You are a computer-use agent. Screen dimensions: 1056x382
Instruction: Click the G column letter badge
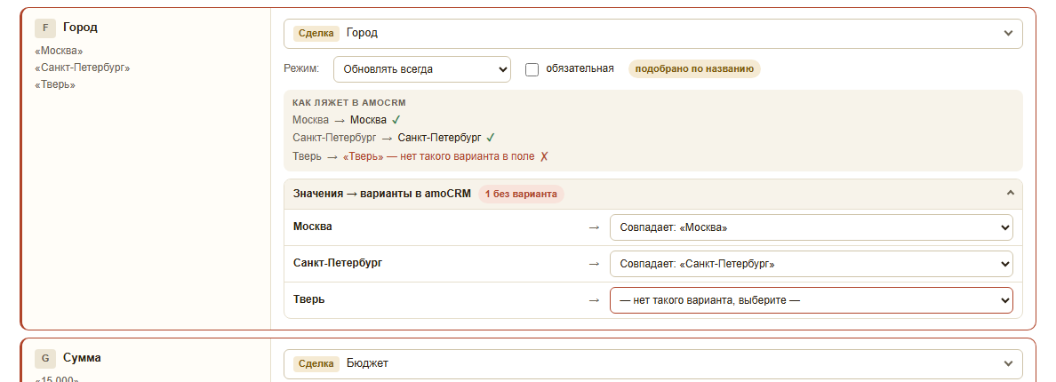45,359
